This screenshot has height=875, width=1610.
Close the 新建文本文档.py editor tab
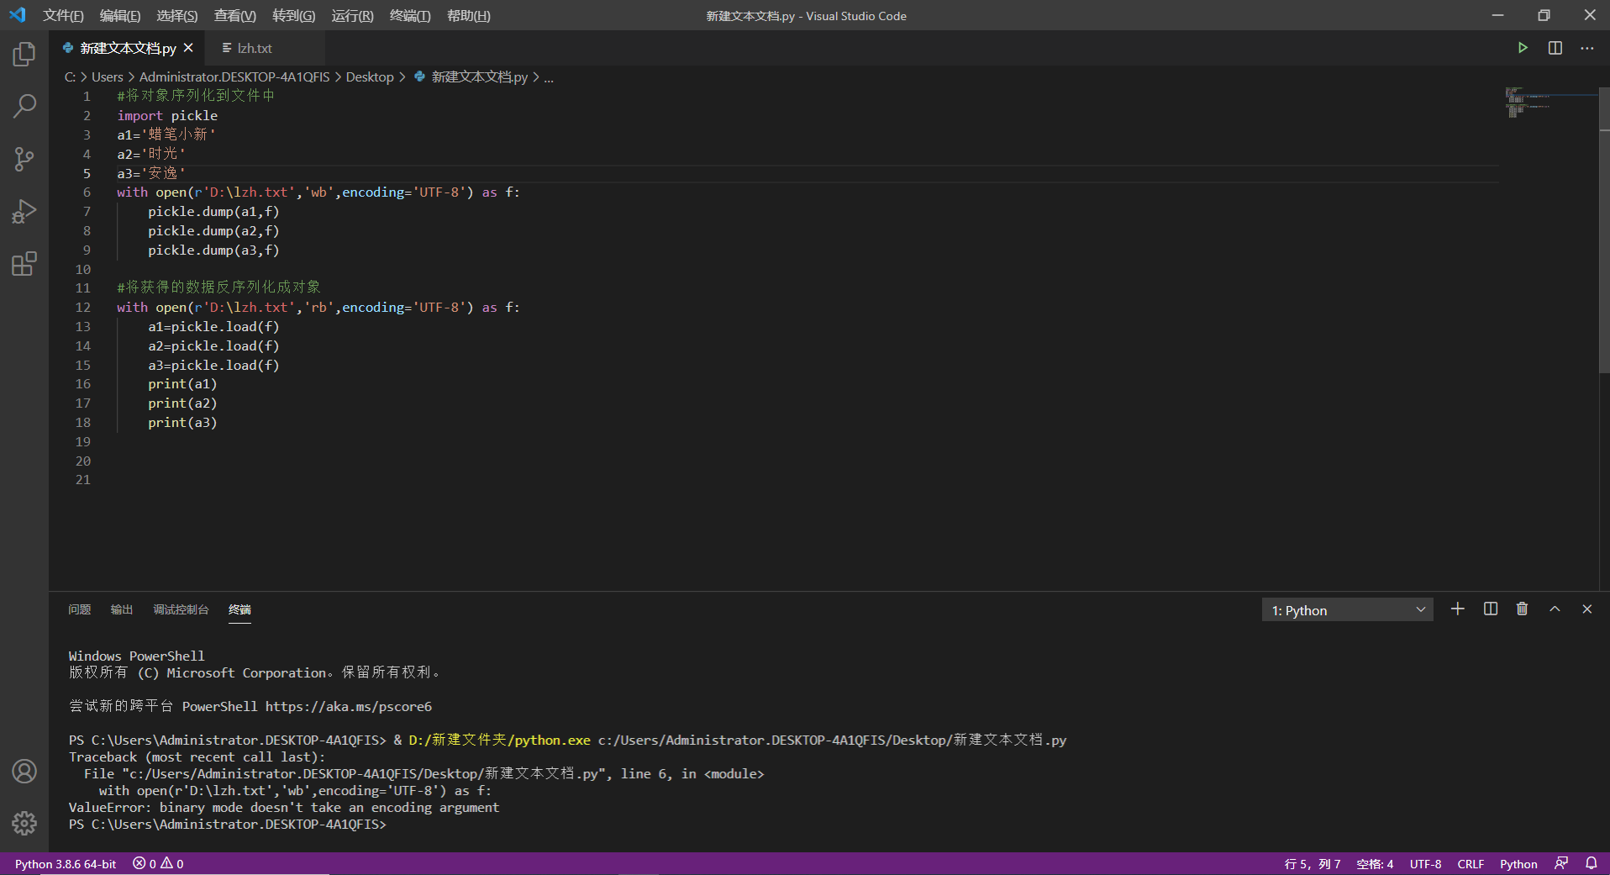click(x=188, y=48)
